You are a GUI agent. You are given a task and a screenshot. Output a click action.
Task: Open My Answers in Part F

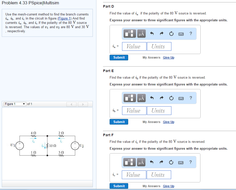coord(151,186)
